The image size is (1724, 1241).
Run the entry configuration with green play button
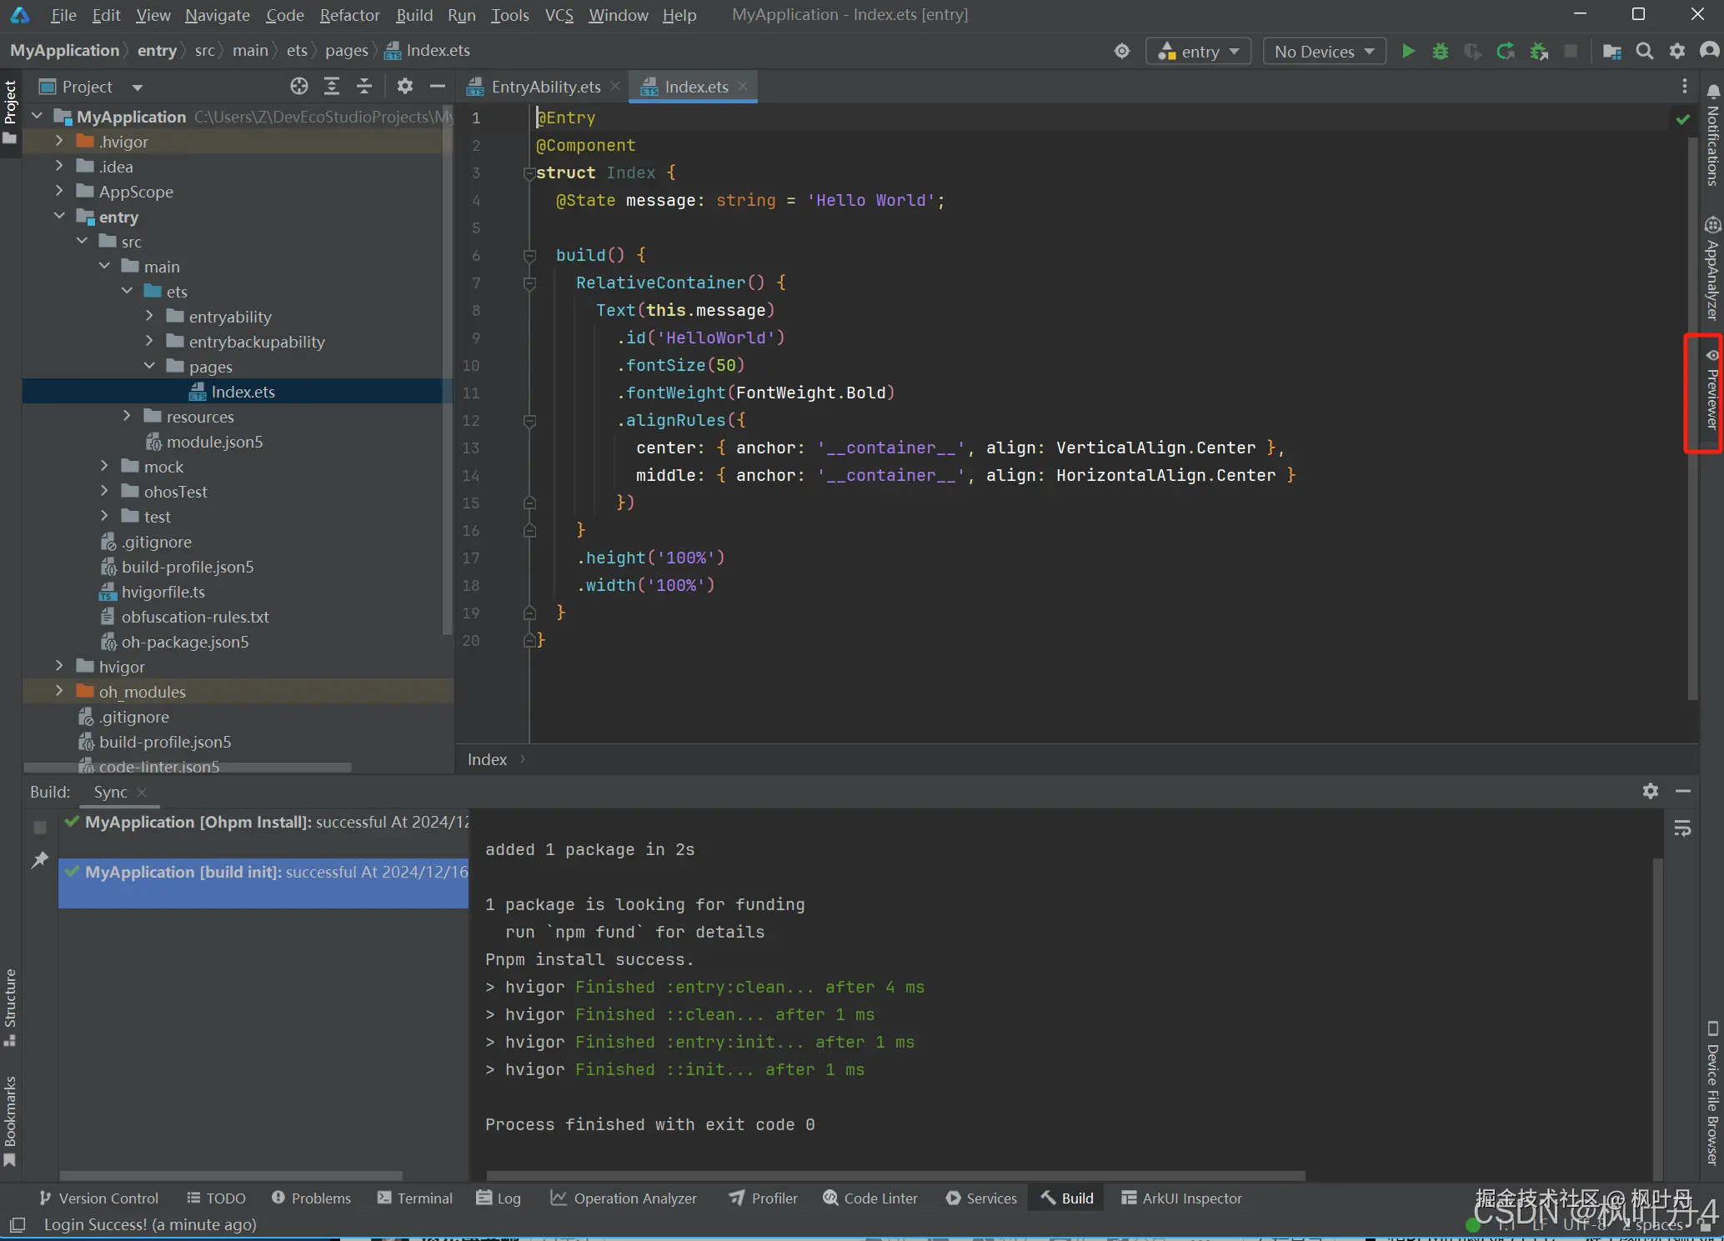click(x=1408, y=52)
